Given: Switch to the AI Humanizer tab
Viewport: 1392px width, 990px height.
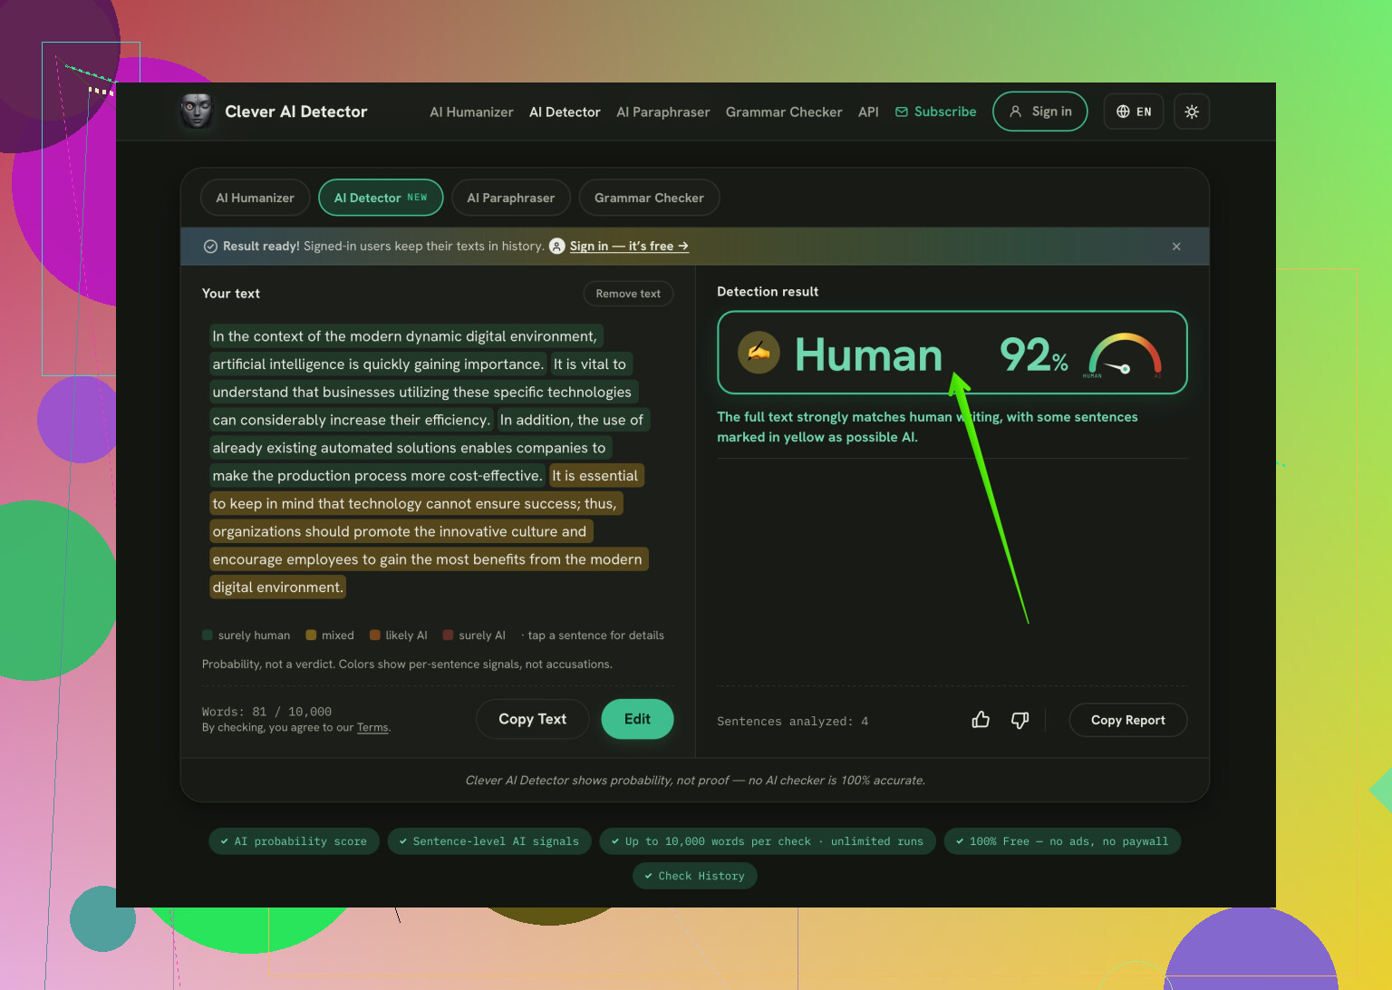Looking at the screenshot, I should pyautogui.click(x=255, y=198).
